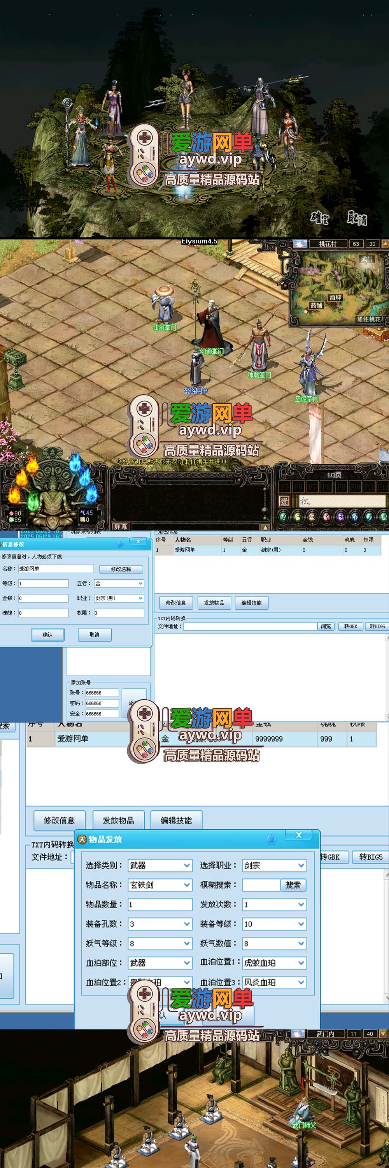Click the green question-mark orb in game hotbar

(x=284, y=516)
